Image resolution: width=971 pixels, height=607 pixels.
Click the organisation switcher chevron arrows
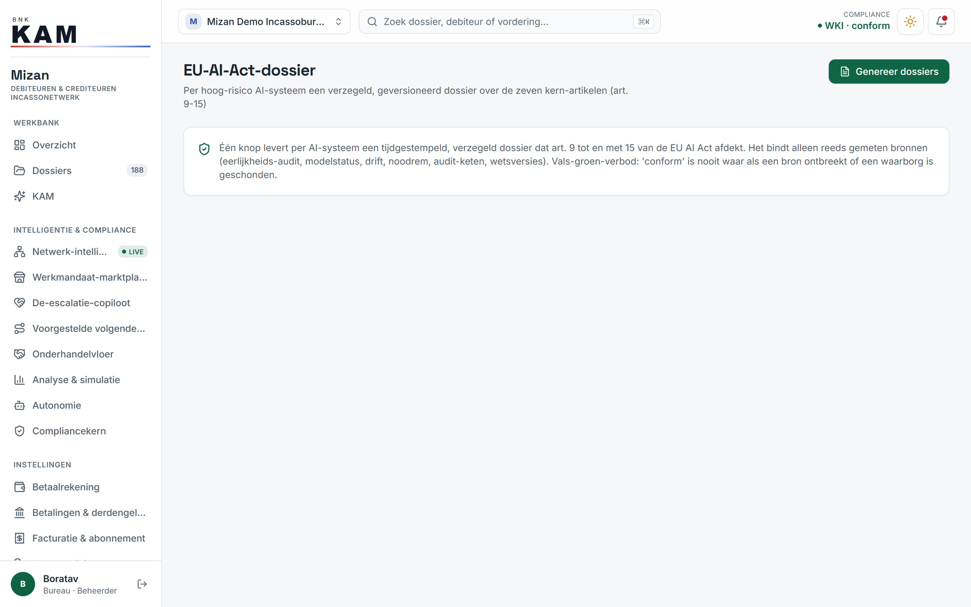pos(338,22)
